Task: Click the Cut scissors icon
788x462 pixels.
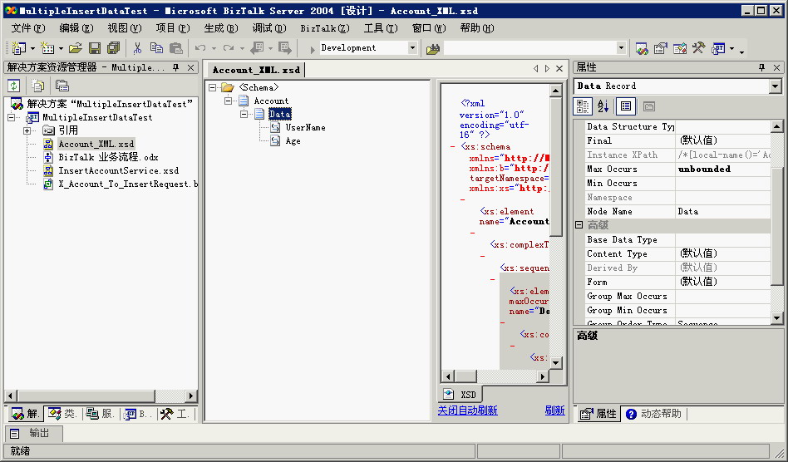Action: pos(137,48)
